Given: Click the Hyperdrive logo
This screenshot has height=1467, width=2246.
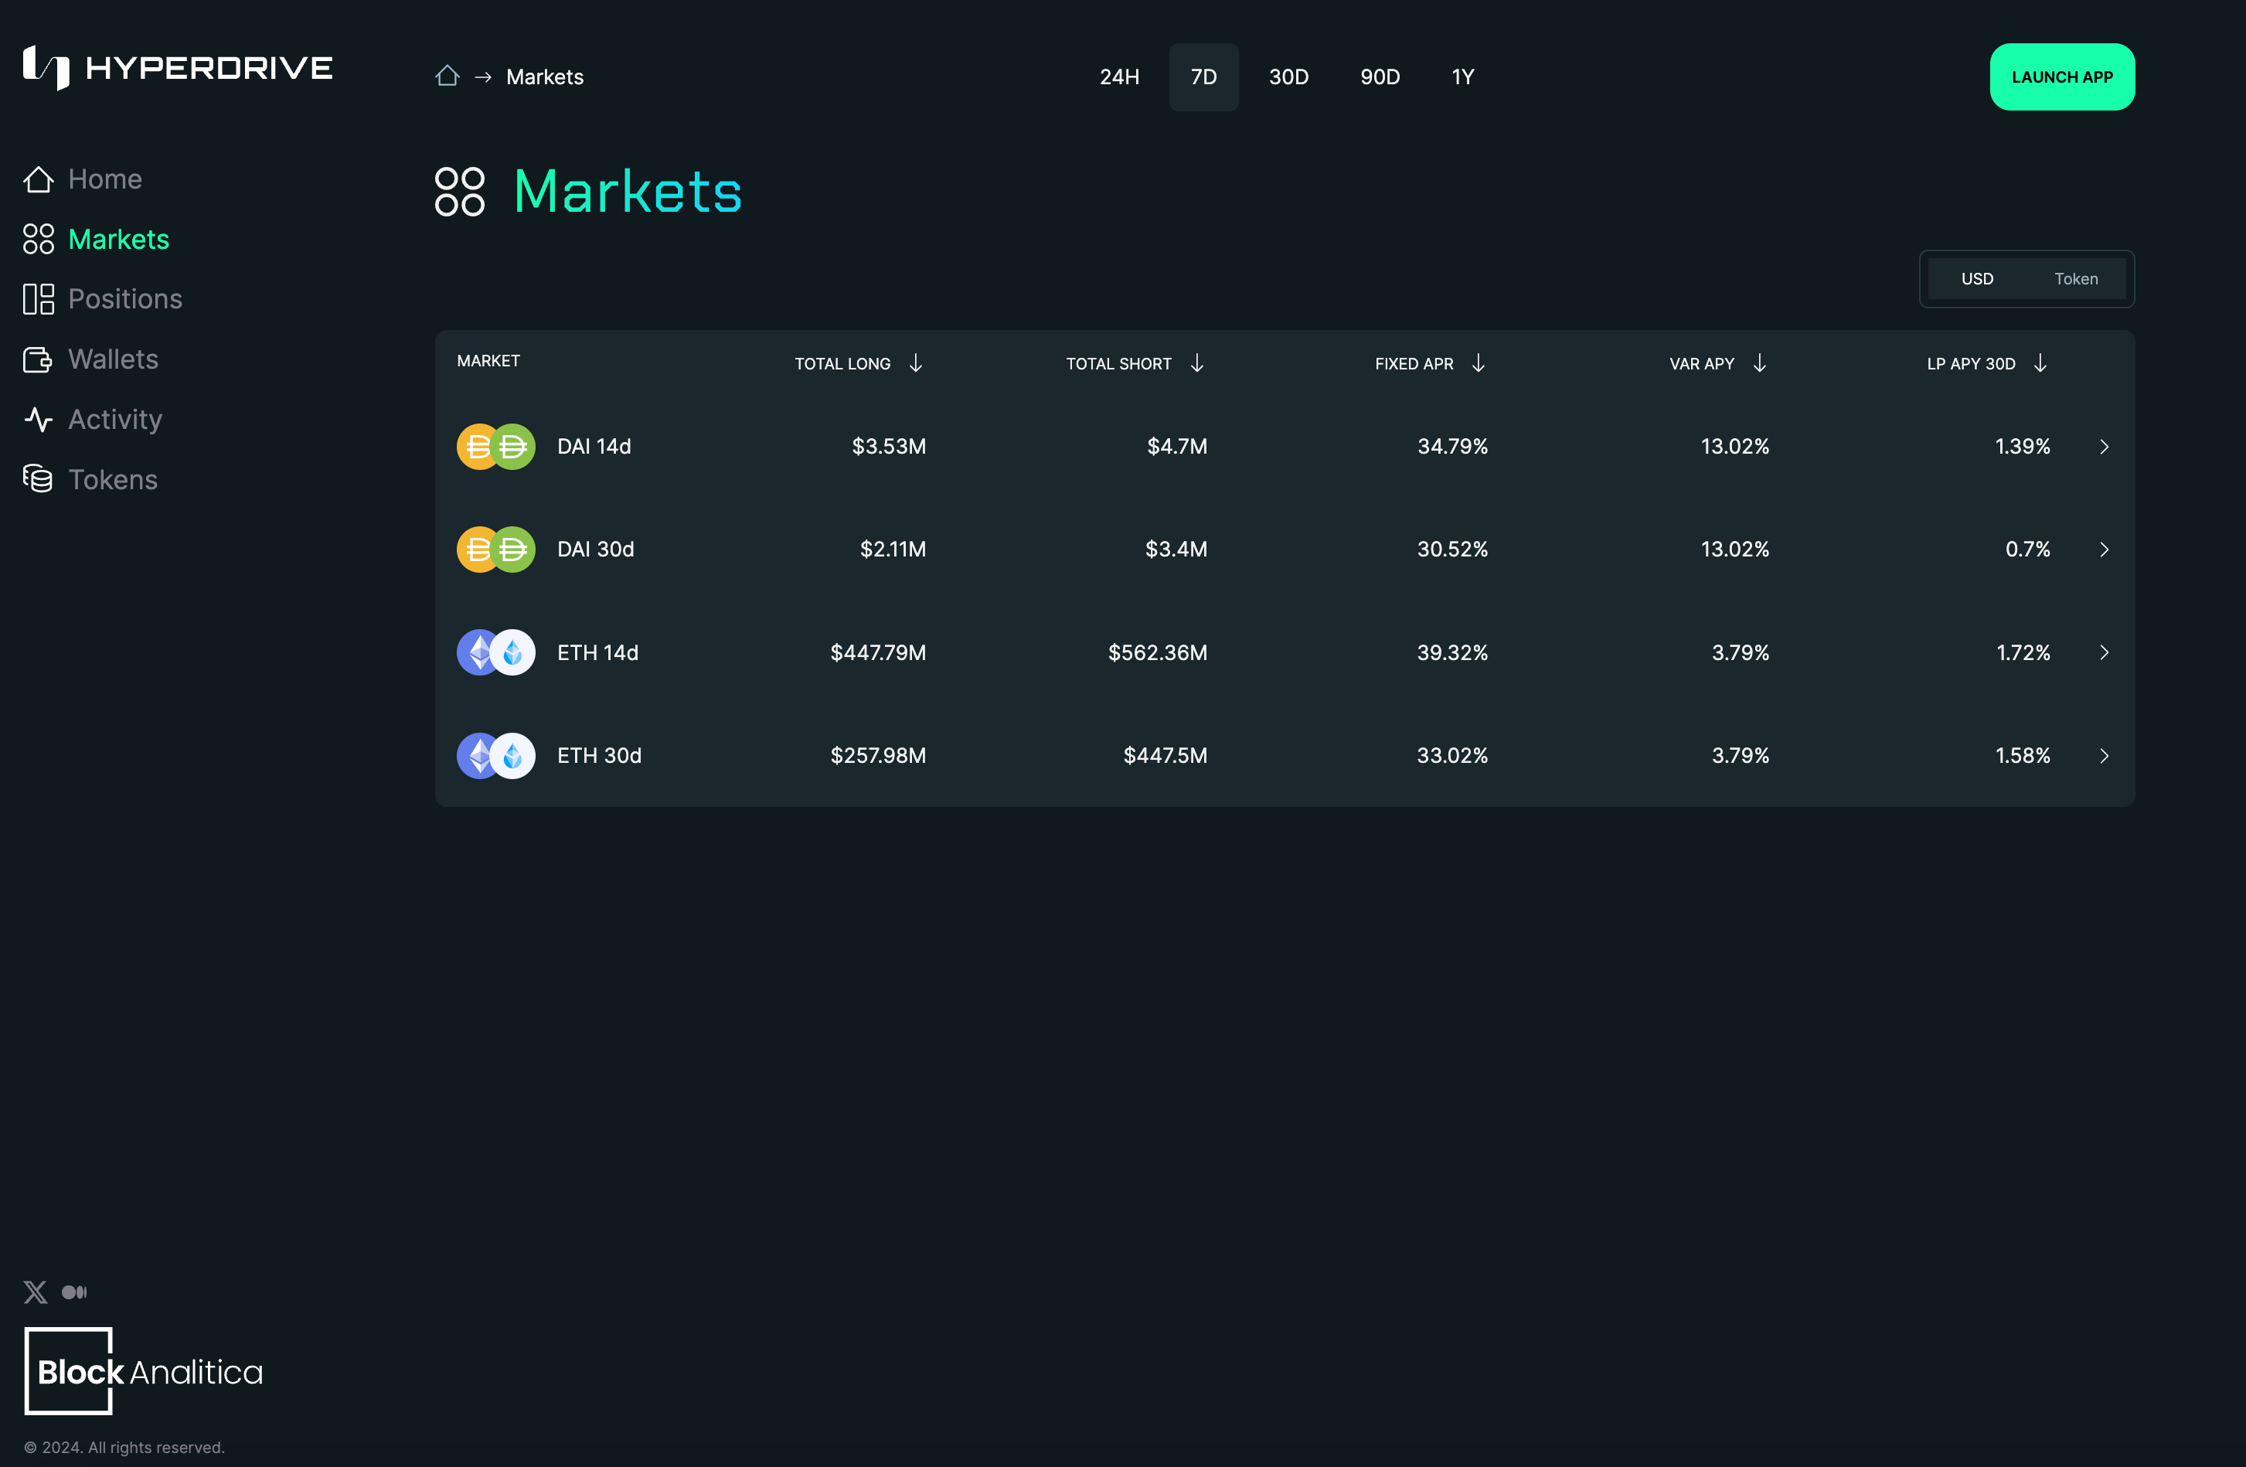Looking at the screenshot, I should [x=178, y=68].
